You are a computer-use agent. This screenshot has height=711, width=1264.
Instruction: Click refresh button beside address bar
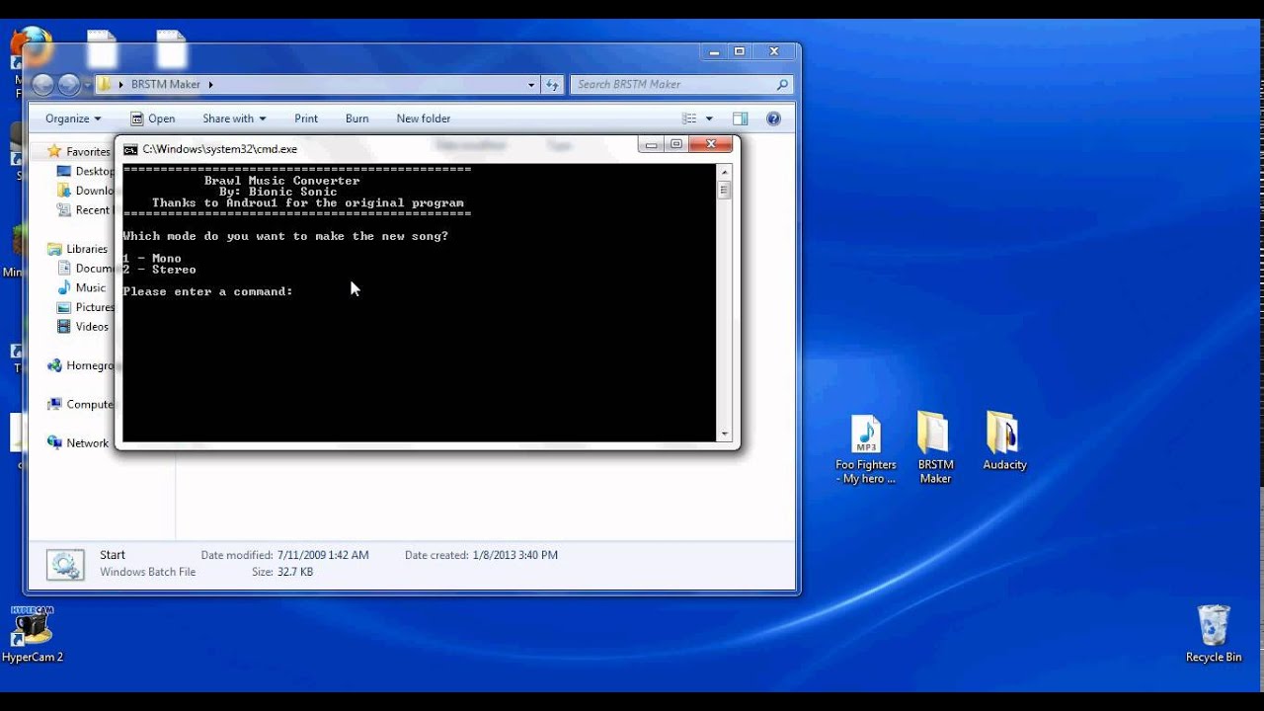click(x=552, y=85)
